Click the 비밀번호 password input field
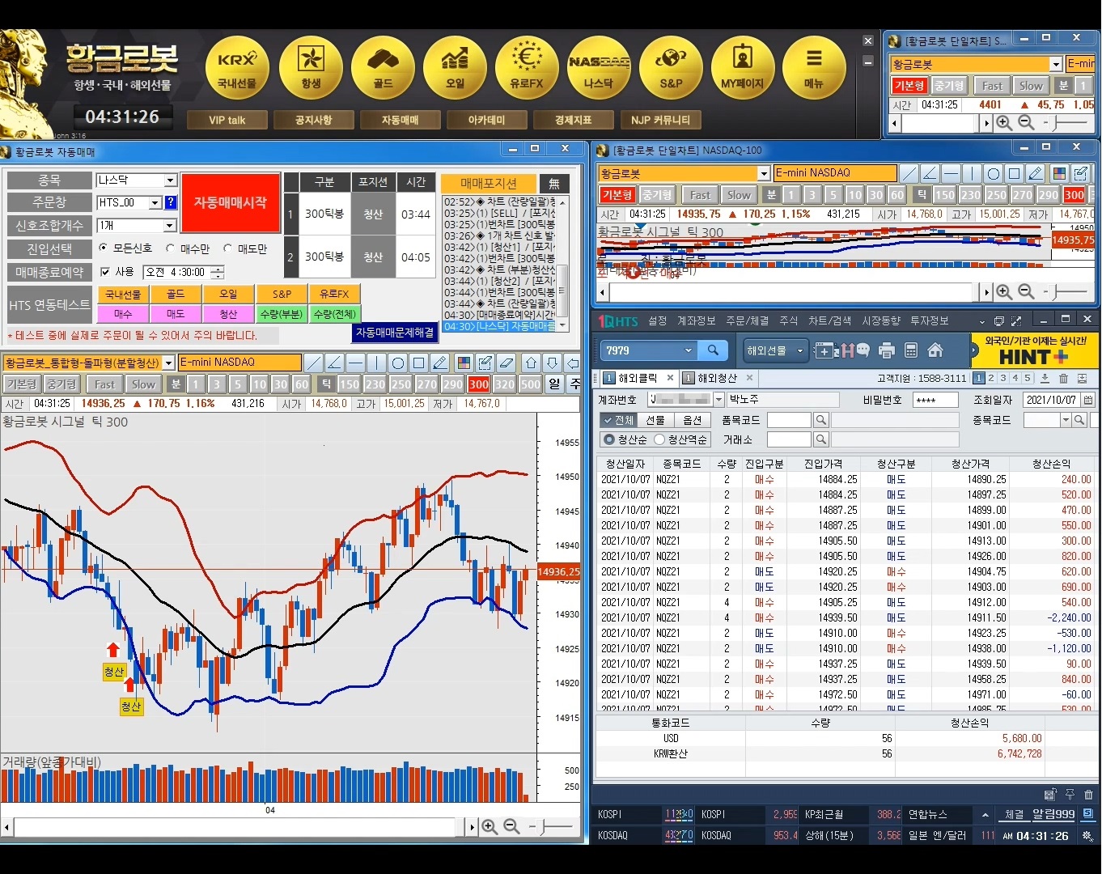Image resolution: width=1102 pixels, height=874 pixels. (x=935, y=400)
